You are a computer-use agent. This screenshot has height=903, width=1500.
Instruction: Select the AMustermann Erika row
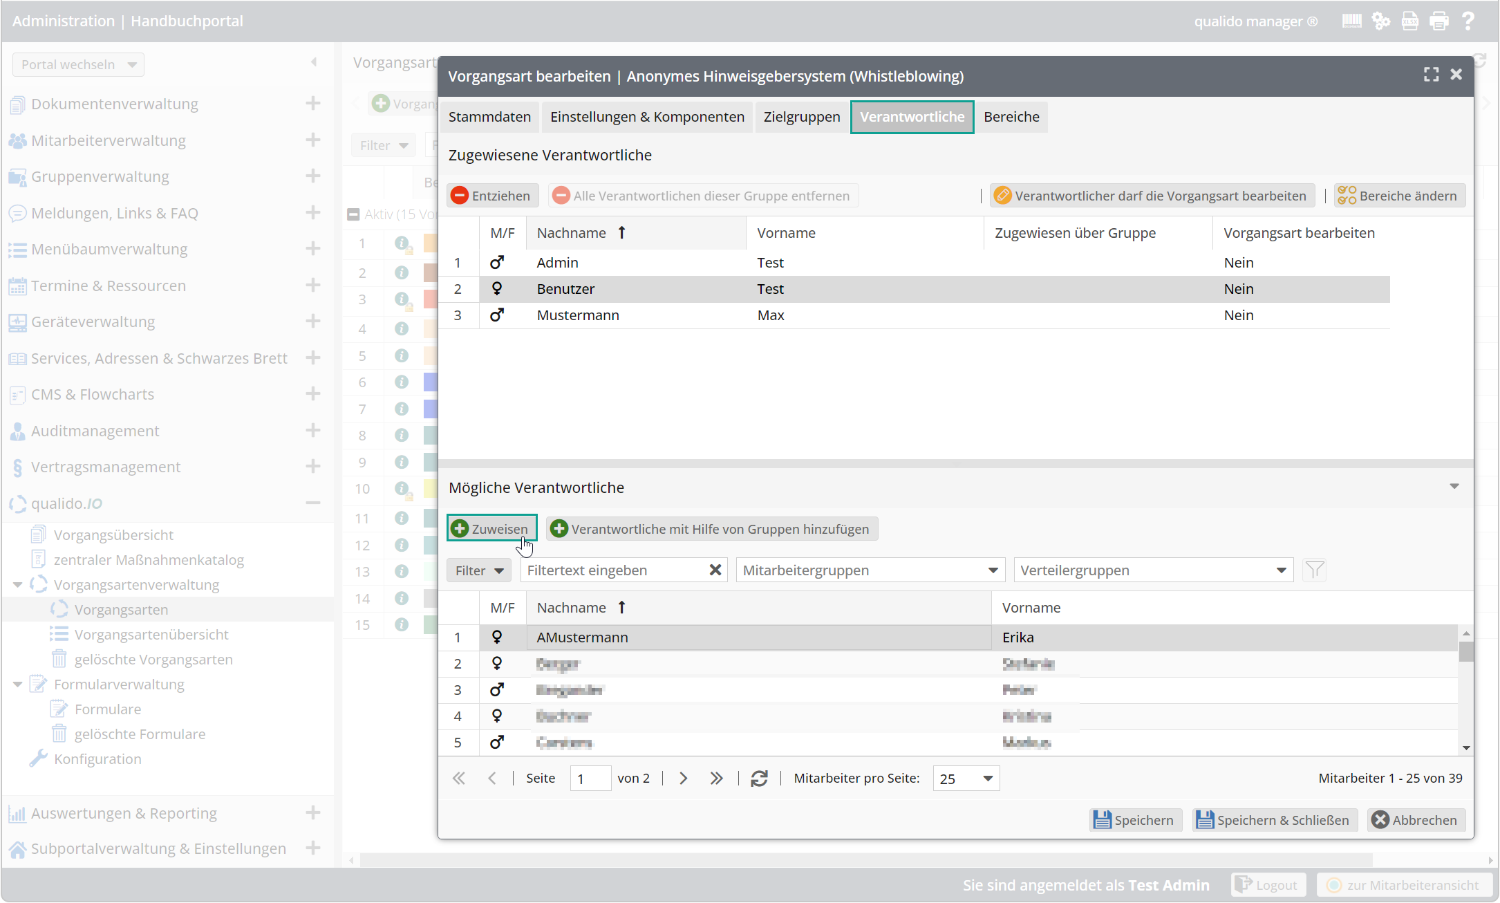948,637
